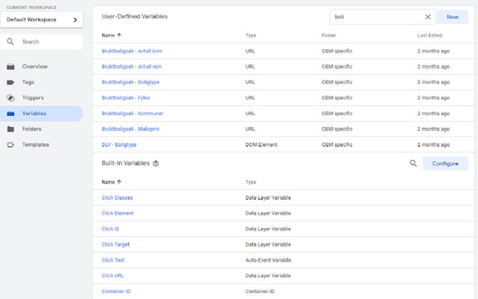Select Overview in the navigation menu
This screenshot has width=478, height=299.
[12, 66]
